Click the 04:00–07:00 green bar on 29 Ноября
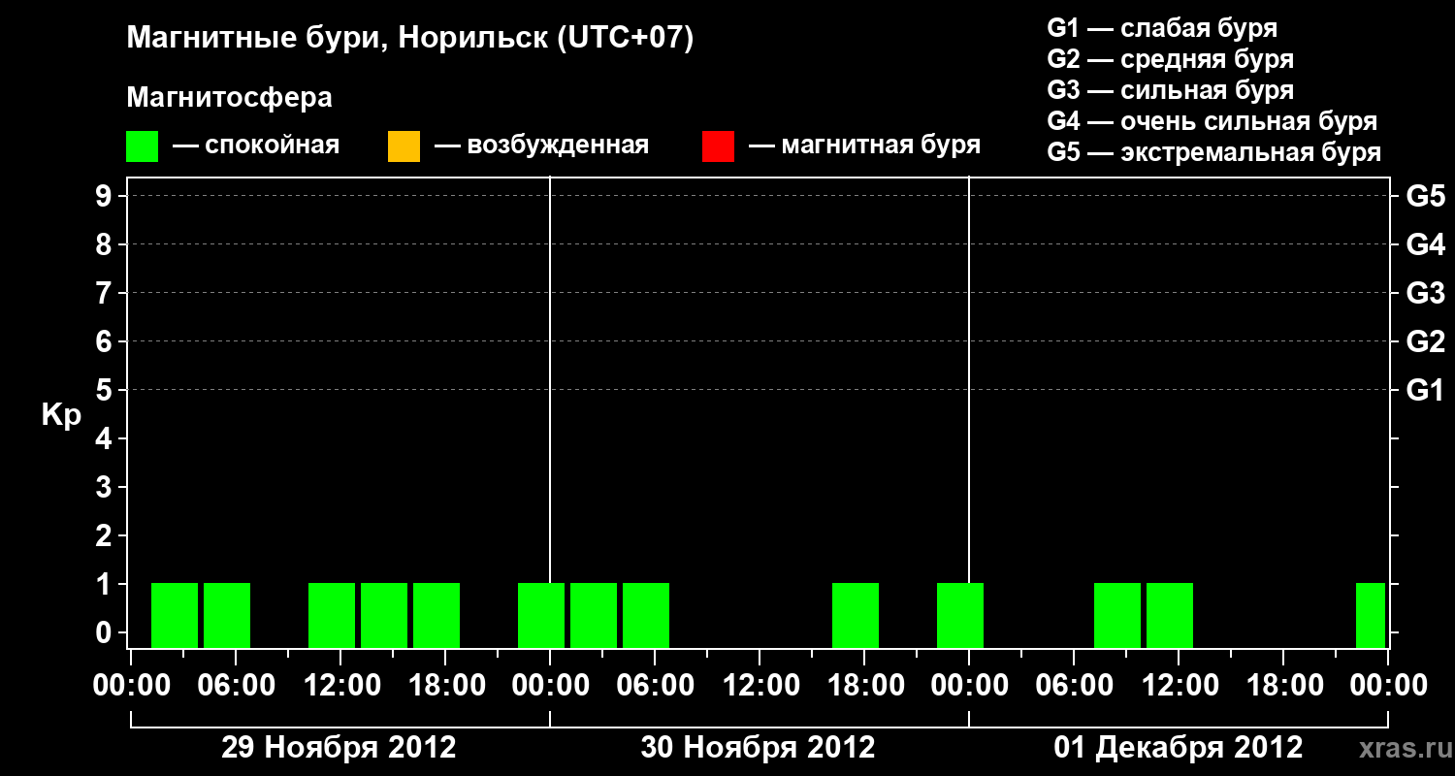Viewport: 1455px width, 776px height. click(227, 615)
